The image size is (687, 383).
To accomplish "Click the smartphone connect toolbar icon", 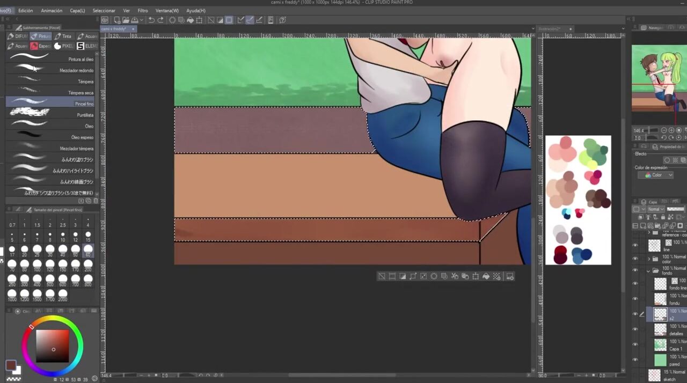I will coord(271,20).
